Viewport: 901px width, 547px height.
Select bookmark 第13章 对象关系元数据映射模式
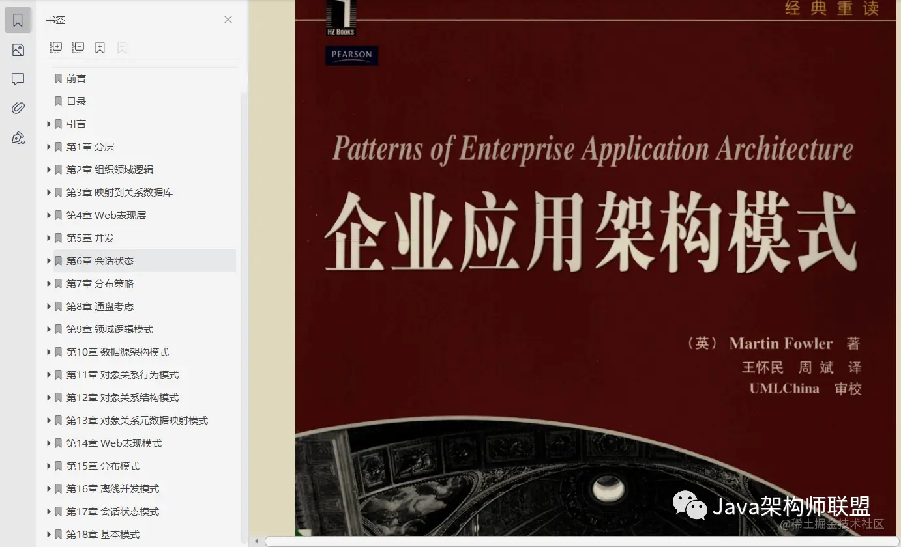(137, 420)
